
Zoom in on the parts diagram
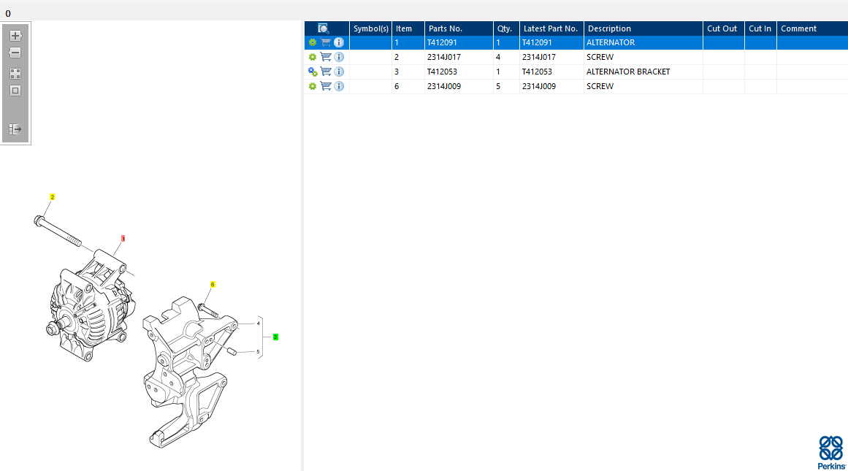point(15,36)
